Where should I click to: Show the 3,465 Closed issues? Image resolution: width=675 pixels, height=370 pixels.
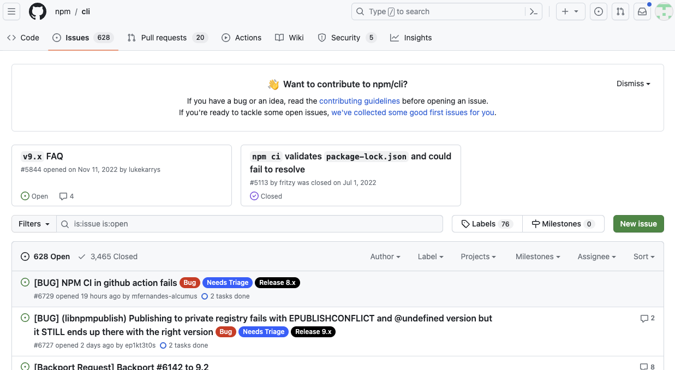pyautogui.click(x=108, y=256)
